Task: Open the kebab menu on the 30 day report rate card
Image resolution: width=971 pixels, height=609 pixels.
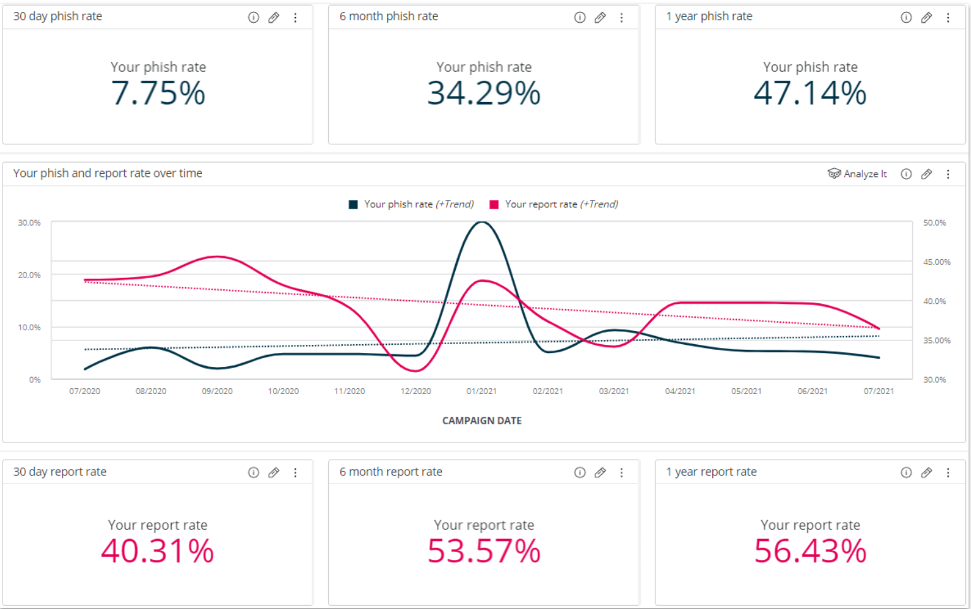Action: click(295, 472)
